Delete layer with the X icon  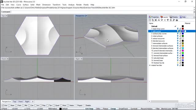click(x=156, y=20)
